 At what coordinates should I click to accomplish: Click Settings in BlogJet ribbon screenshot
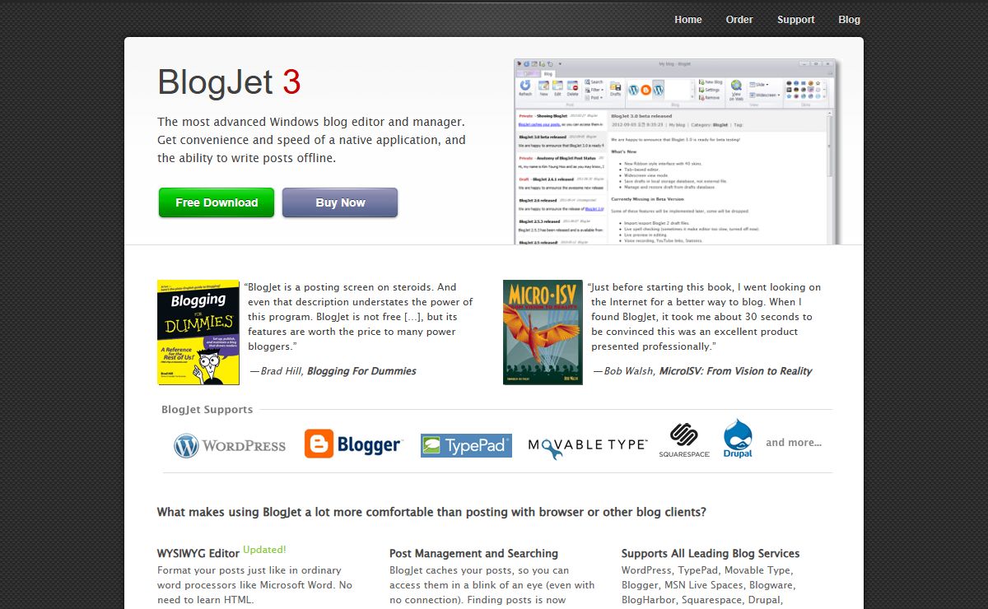tap(709, 90)
